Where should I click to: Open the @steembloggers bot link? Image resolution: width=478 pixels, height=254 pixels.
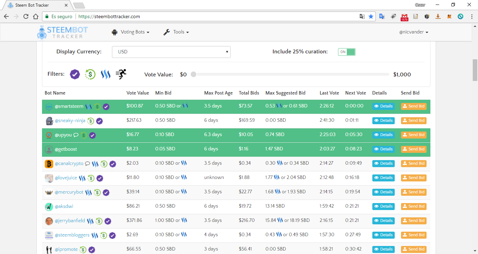point(72,235)
